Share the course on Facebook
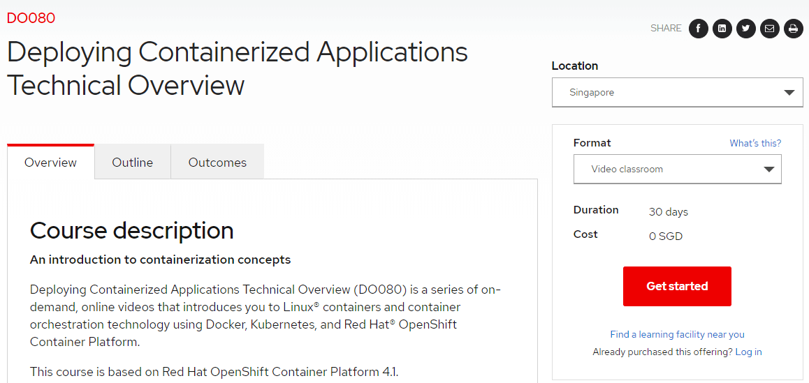Image resolution: width=809 pixels, height=383 pixels. (x=699, y=29)
